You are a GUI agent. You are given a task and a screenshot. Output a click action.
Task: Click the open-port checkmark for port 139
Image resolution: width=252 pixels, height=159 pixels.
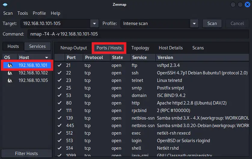[x=60, y=118]
